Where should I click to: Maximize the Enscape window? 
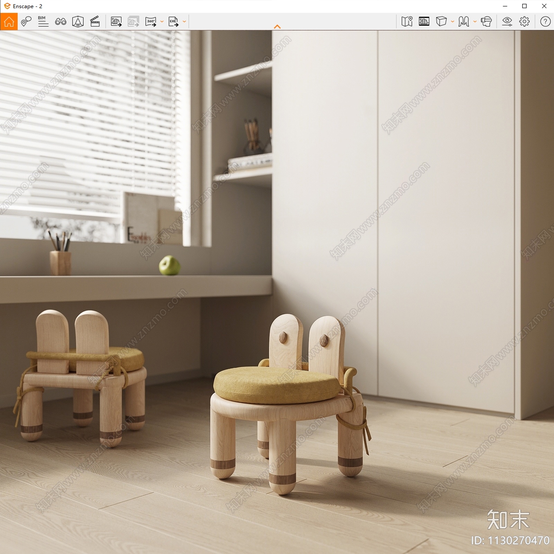coord(525,6)
